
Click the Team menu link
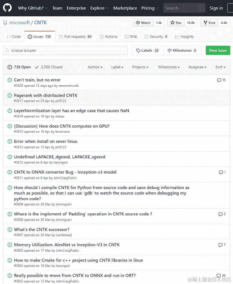point(57,8)
